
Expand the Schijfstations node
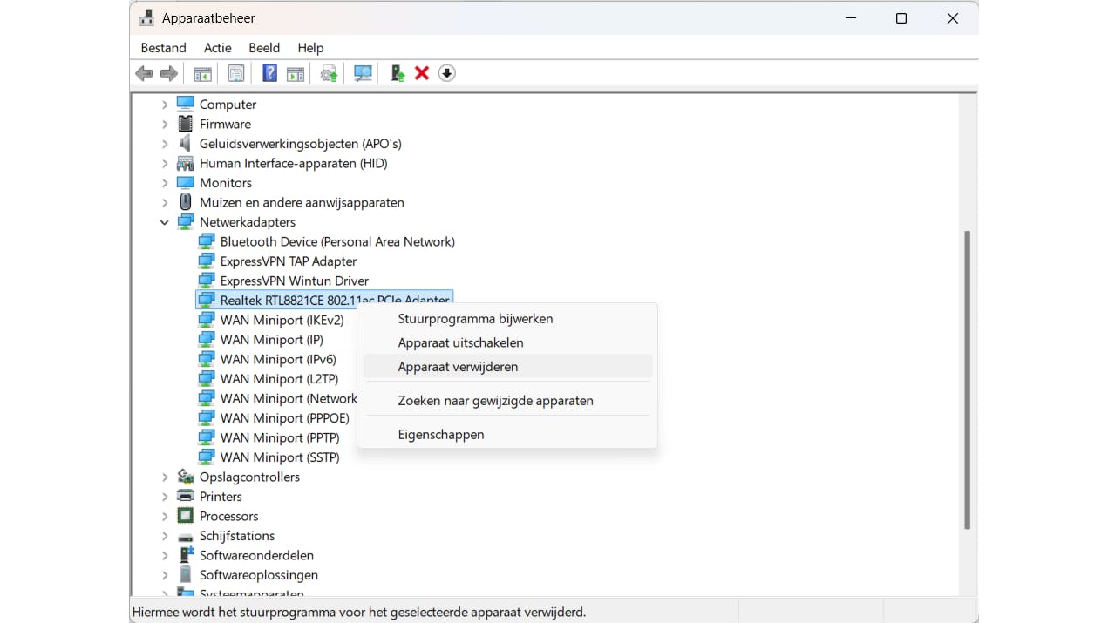(165, 536)
